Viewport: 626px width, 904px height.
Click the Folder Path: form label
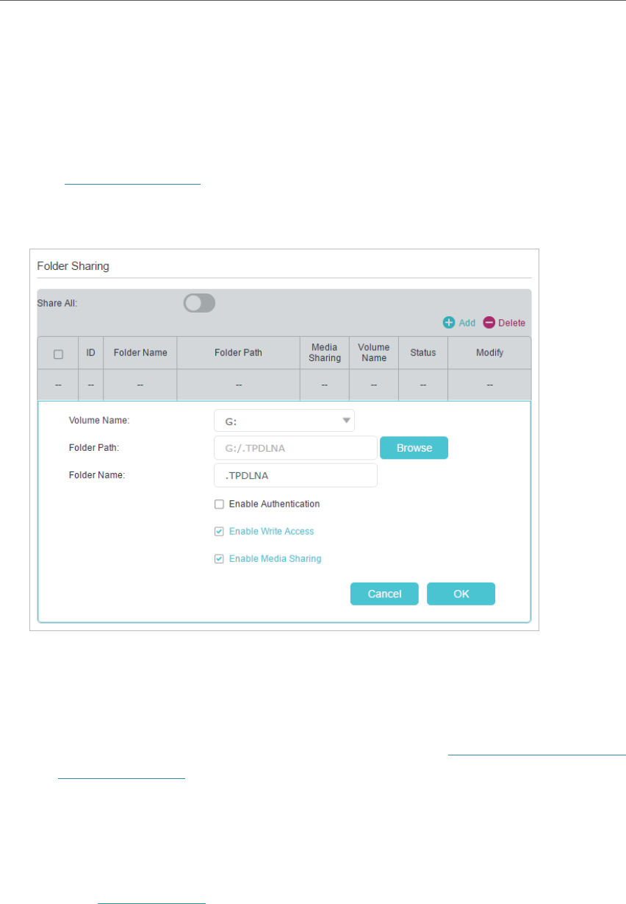[94, 448]
